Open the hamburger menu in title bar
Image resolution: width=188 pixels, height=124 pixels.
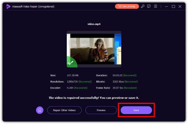[156, 6]
